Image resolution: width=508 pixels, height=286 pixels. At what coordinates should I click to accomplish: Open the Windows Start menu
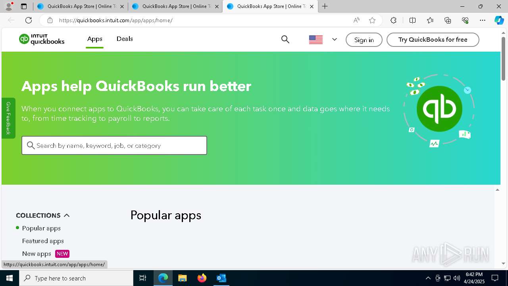tap(10, 278)
